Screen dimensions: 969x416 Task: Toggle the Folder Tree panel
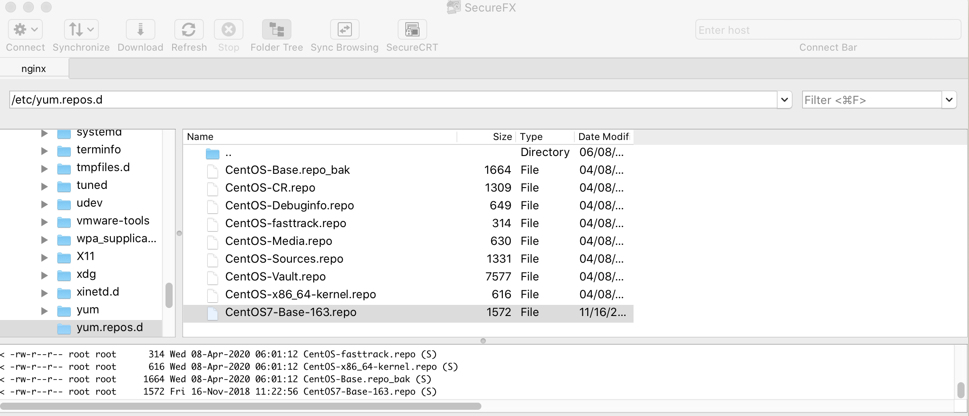(x=276, y=29)
